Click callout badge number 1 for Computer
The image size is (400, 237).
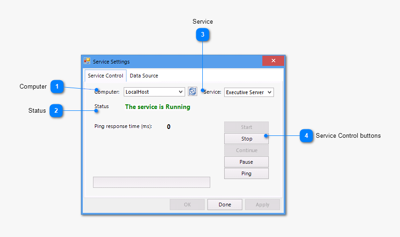coord(57,86)
